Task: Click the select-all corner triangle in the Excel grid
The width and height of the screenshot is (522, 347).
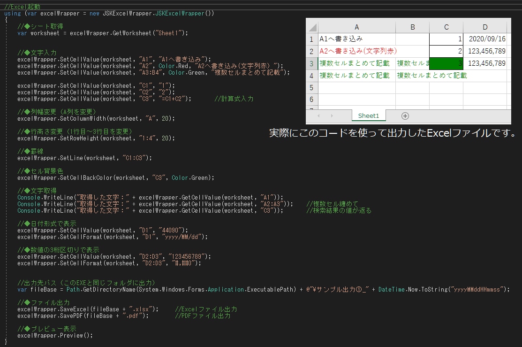Action: coord(312,27)
